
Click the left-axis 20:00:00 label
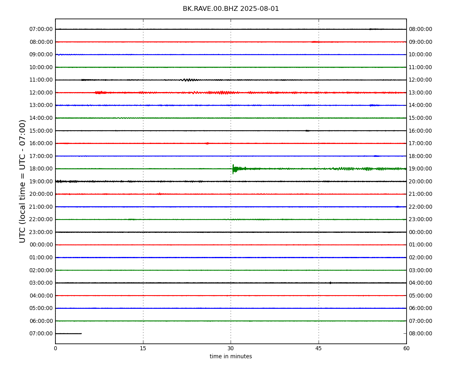tap(41, 194)
